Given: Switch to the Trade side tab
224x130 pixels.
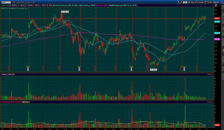Looking at the screenshot, I should point(223,8).
